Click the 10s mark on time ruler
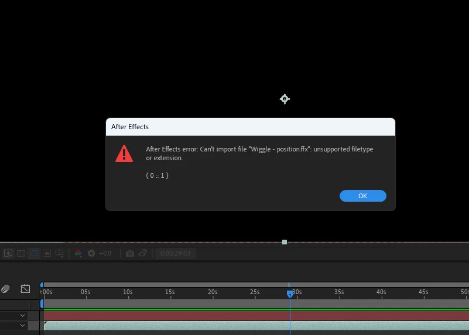This screenshot has width=469, height=335. 128,292
